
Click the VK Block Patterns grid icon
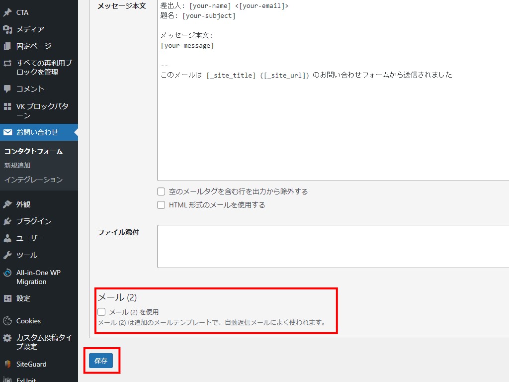click(x=7, y=106)
